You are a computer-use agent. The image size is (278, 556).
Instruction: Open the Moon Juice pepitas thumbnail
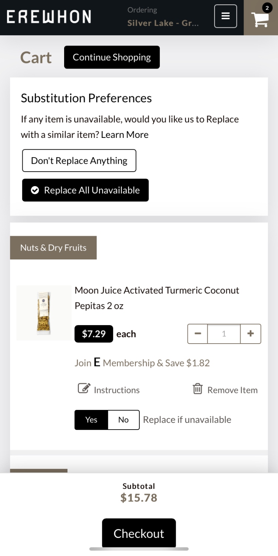coord(44,312)
